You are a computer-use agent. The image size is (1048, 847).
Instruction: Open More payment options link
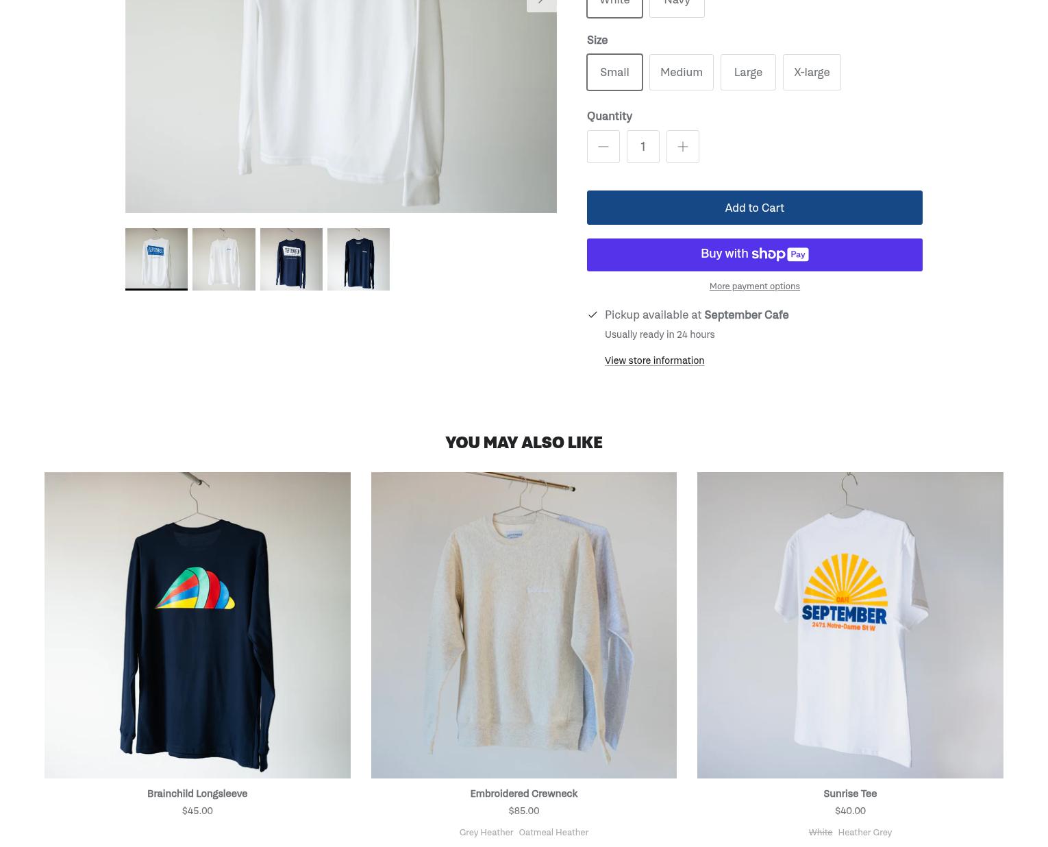[x=754, y=286]
